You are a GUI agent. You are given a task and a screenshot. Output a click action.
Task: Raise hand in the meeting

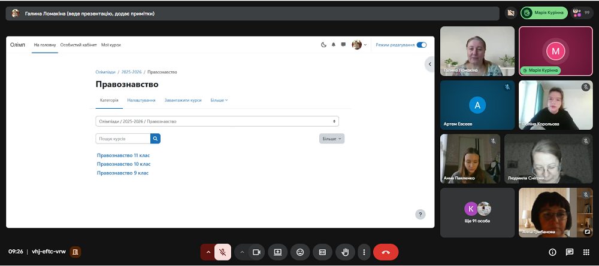click(x=346, y=252)
